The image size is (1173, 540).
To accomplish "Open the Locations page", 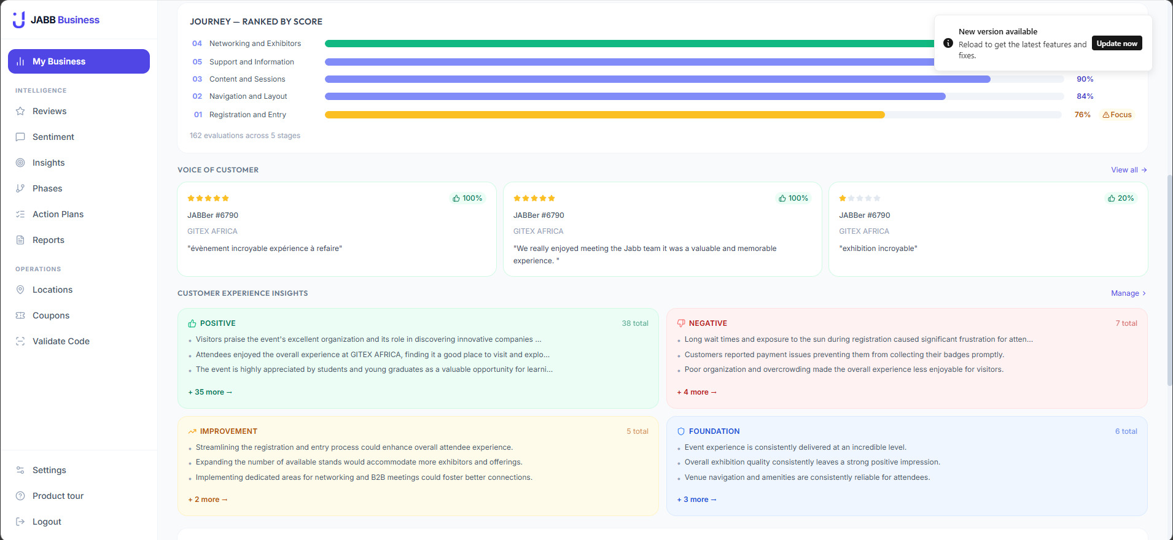I will coord(79,290).
